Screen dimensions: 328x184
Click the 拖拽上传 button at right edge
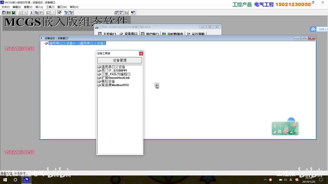[x=322, y=29]
